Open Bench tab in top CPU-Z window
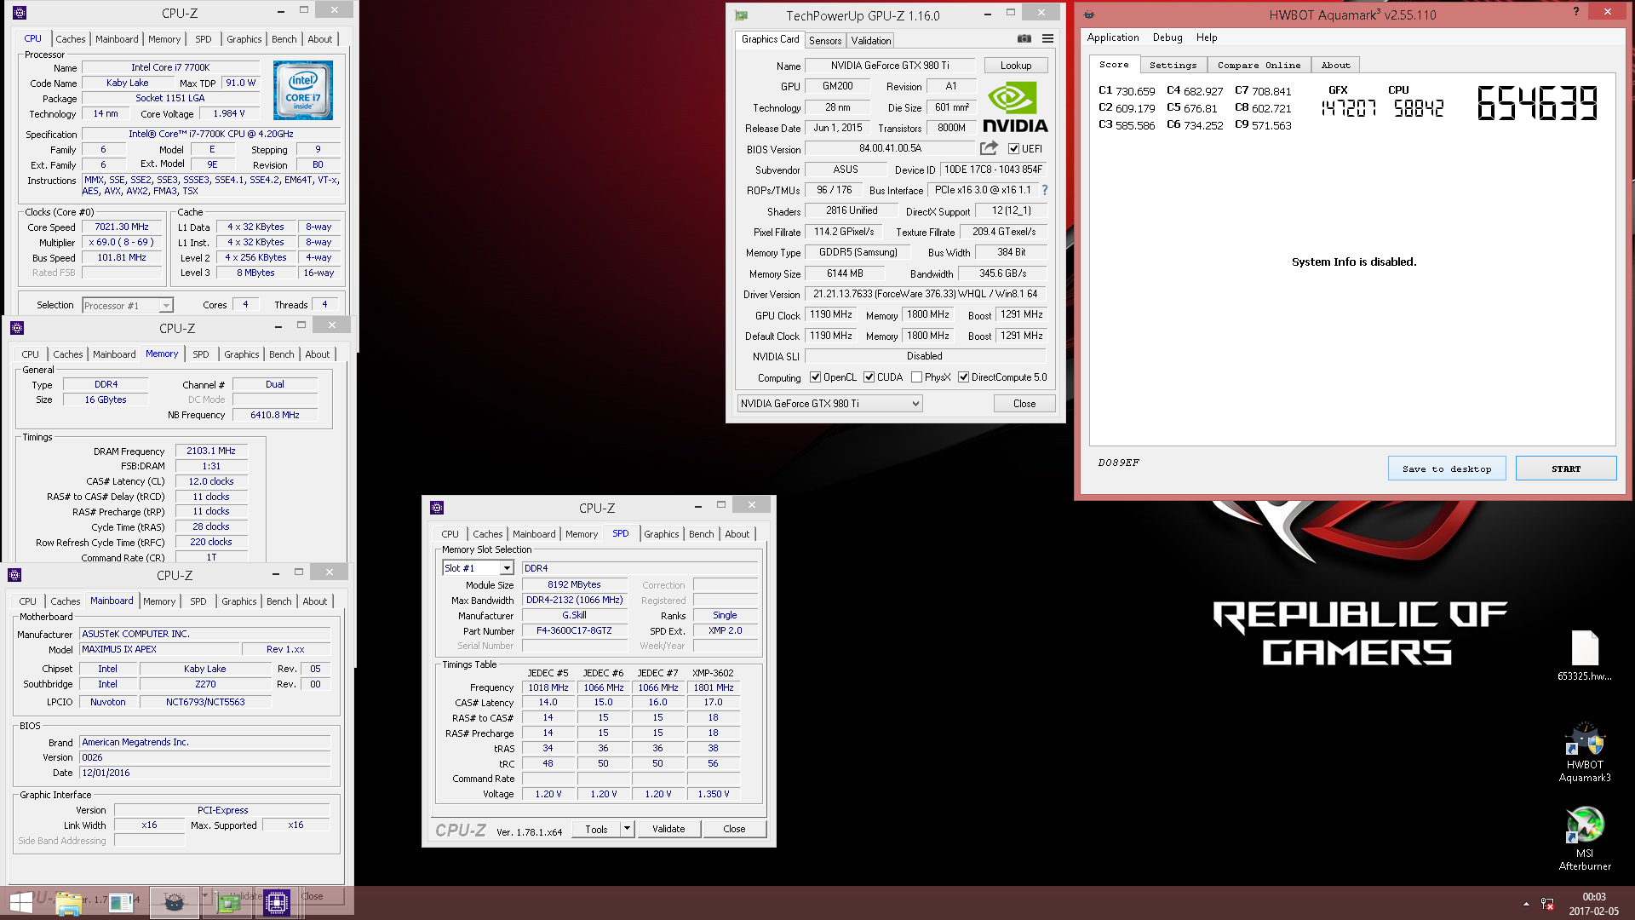Screen dimensions: 1635x920 [x=284, y=39]
